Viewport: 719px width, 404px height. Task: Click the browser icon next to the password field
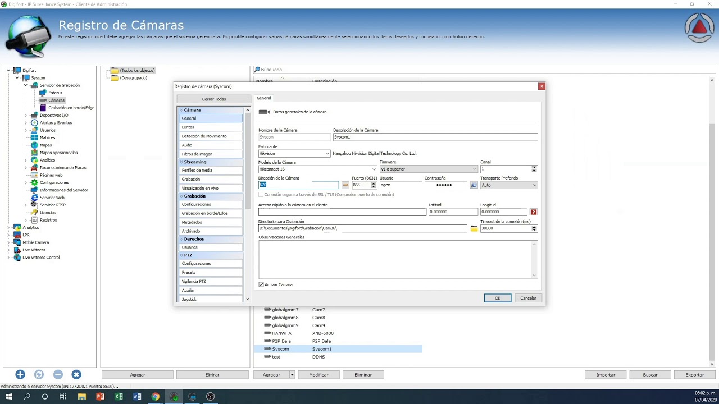[474, 185]
